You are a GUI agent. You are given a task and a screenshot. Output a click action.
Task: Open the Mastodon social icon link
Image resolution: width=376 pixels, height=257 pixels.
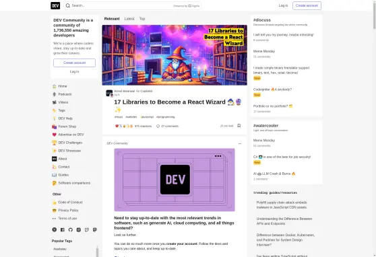point(95,229)
